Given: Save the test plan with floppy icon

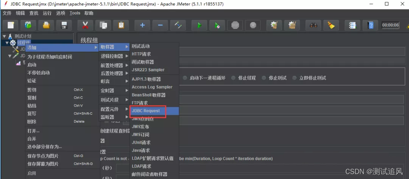Looking at the screenshot, I should pyautogui.click(x=64, y=25).
